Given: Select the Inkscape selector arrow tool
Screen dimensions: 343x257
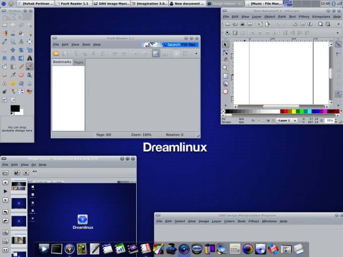Looking at the screenshot, I should 225,44.
